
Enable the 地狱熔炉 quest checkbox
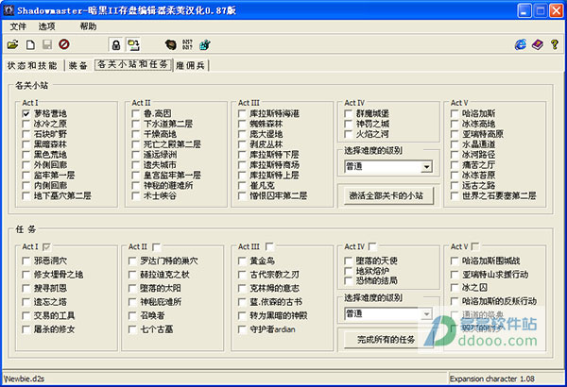pyautogui.click(x=349, y=271)
